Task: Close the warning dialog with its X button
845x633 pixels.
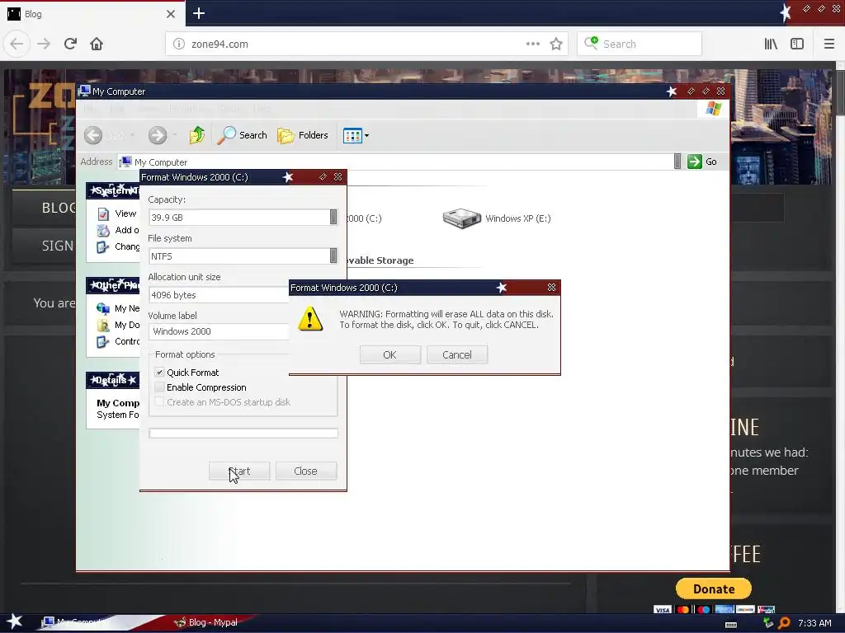Action: [551, 288]
